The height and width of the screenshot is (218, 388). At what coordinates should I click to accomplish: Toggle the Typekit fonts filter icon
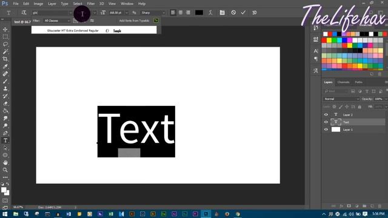coord(76,21)
